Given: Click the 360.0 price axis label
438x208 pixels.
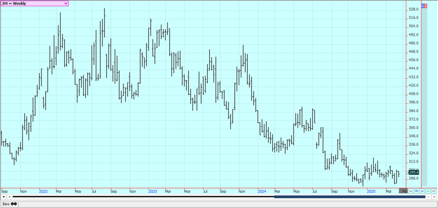Looking at the screenshot, I should (x=414, y=128).
